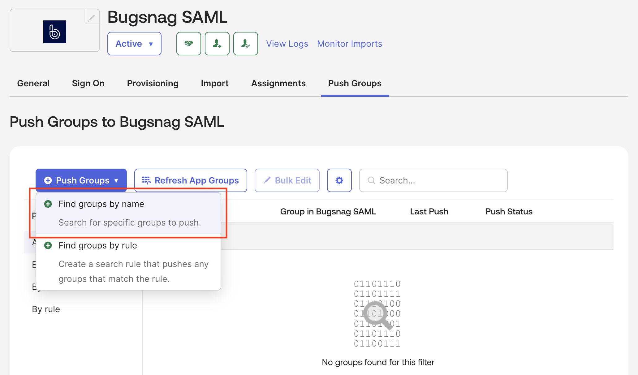Click Monitor Imports link
Image resolution: width=638 pixels, height=375 pixels.
click(349, 44)
